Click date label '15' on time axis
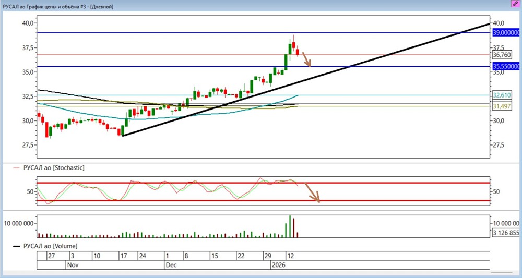522x278 pixels. pos(215,256)
